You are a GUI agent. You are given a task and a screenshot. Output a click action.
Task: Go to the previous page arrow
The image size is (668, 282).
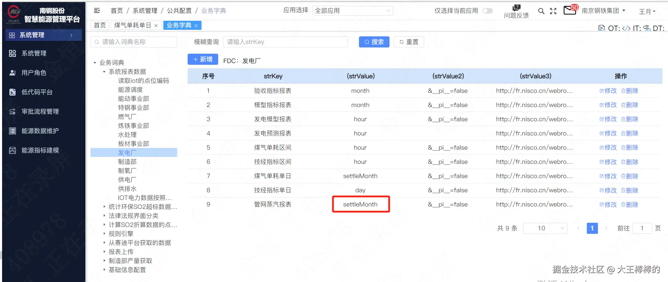(578, 228)
